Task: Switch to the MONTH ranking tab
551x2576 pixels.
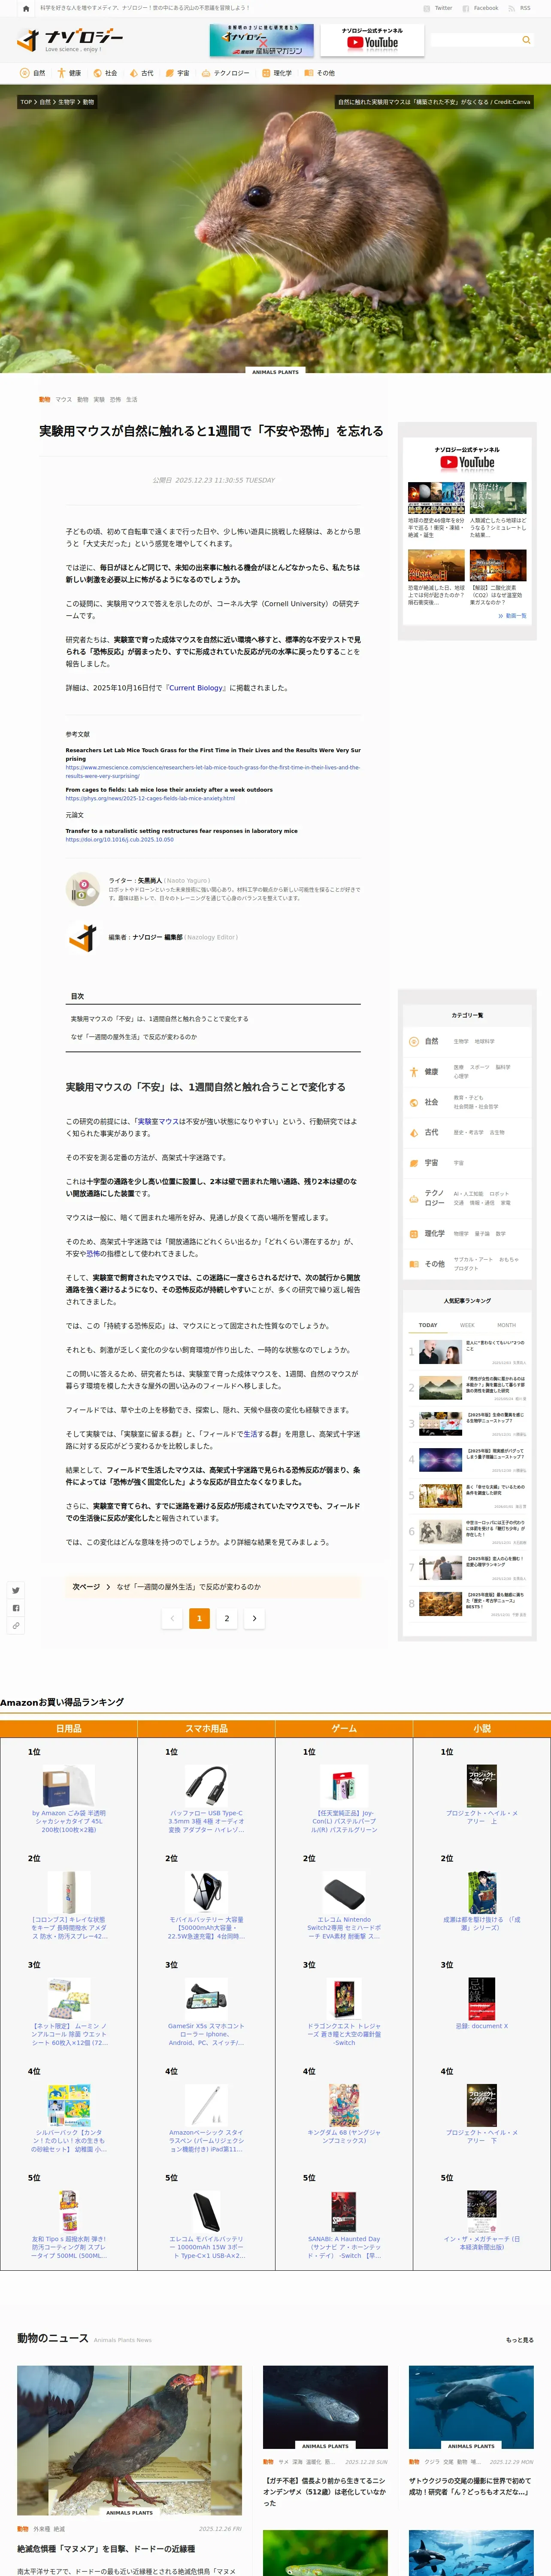Action: tap(507, 1325)
